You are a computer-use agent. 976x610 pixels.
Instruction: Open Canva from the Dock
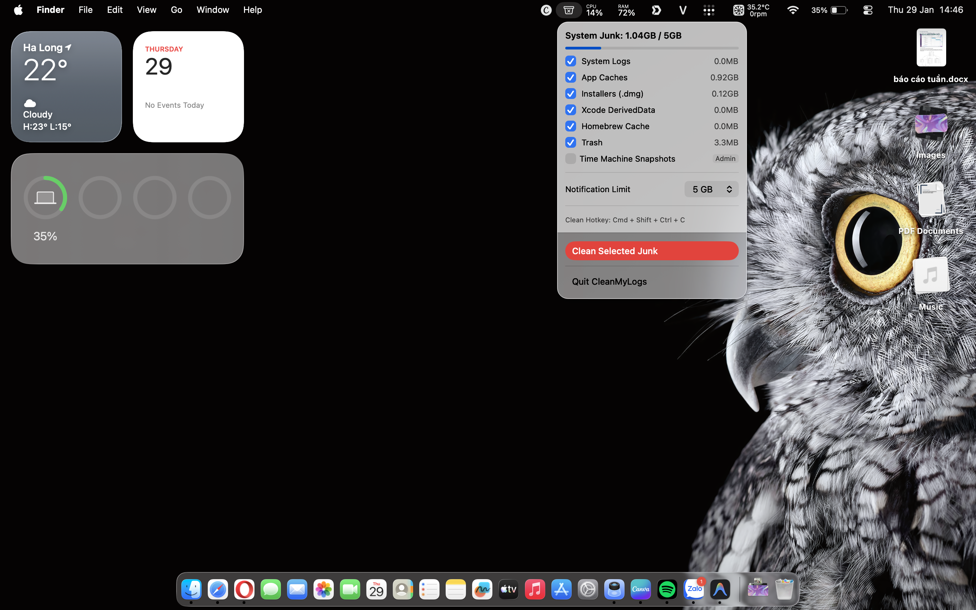(640, 589)
